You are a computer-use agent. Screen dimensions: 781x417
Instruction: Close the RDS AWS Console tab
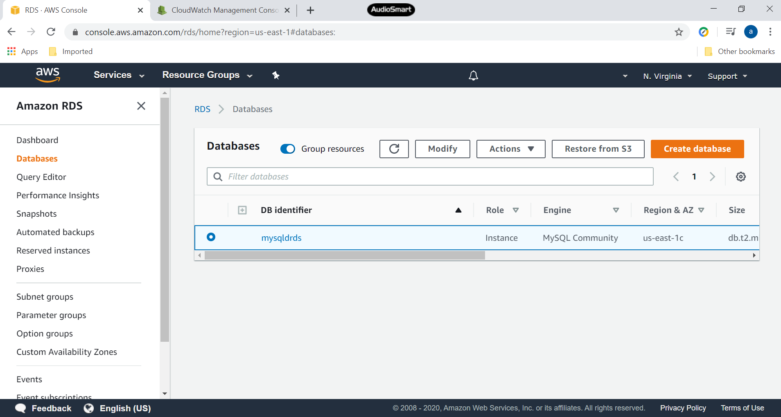[x=140, y=10]
